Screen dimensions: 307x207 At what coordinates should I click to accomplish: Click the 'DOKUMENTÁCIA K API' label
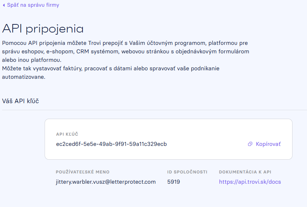[x=245, y=172]
